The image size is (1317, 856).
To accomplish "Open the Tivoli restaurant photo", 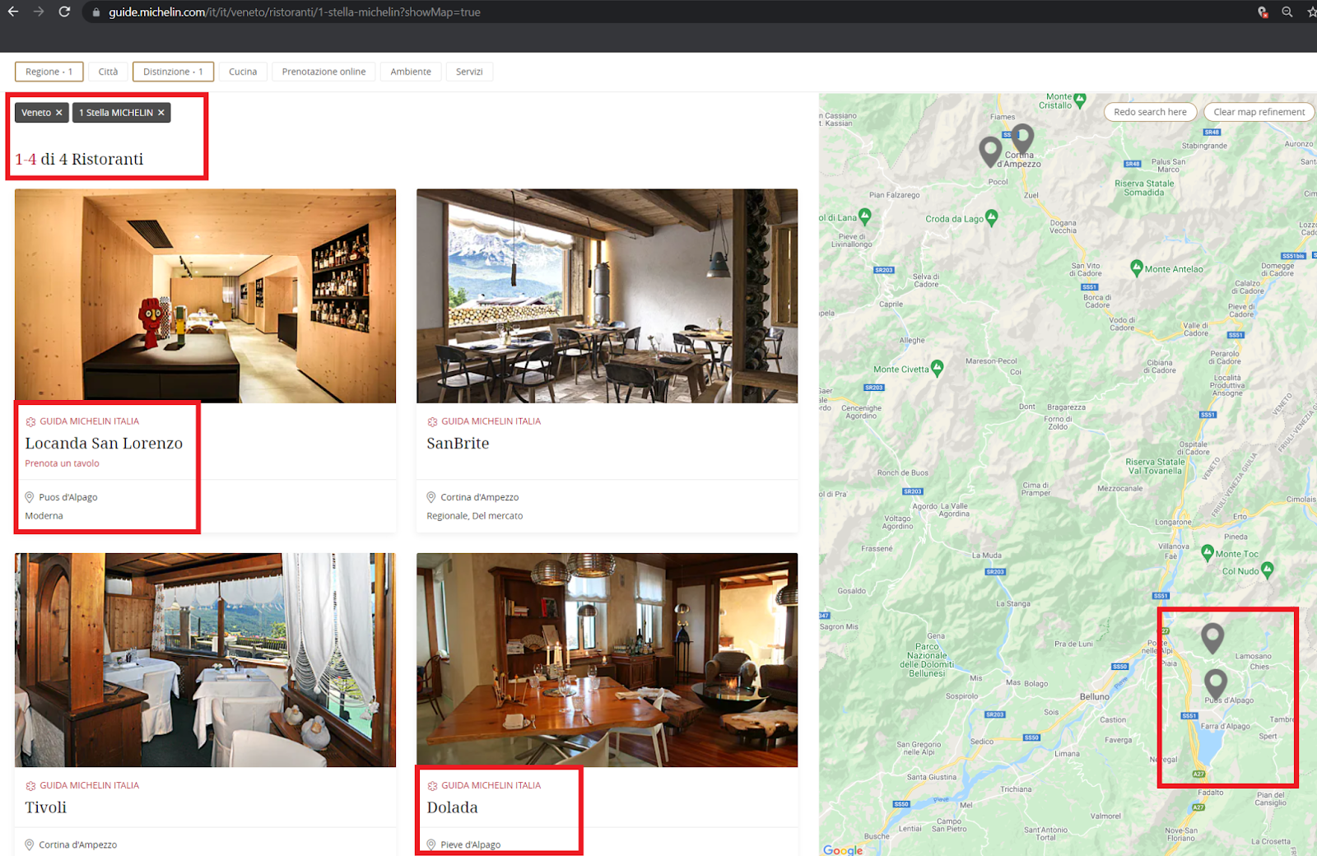I will click(205, 660).
